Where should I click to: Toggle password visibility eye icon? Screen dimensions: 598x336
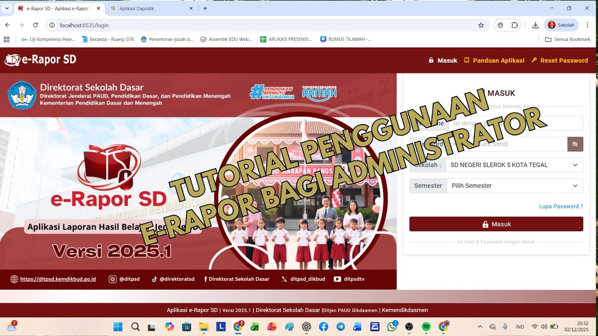click(x=575, y=144)
